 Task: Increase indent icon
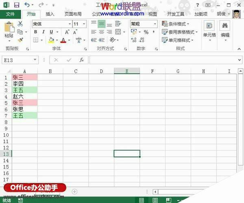pyautogui.click(x=102, y=40)
